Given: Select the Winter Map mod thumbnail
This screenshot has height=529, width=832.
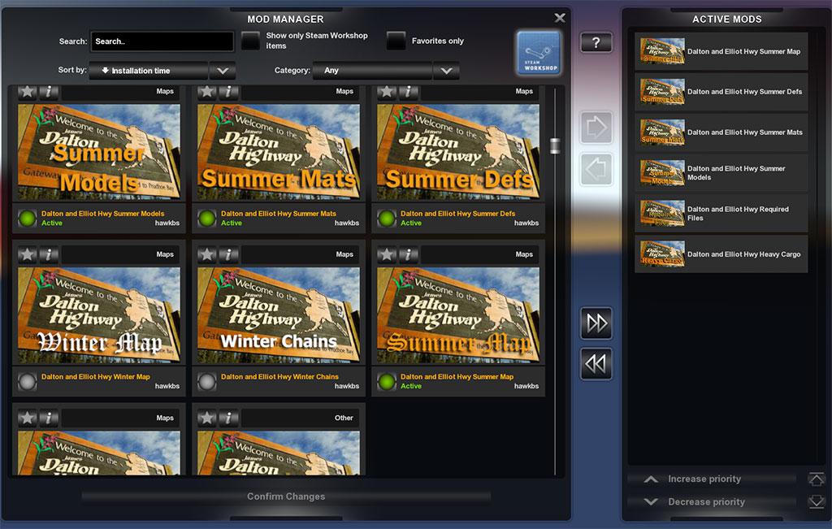Looking at the screenshot, I should coord(99,315).
